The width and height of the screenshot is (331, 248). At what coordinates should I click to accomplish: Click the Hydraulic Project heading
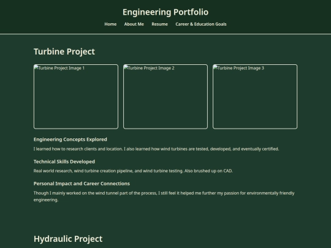[x=68, y=239]
